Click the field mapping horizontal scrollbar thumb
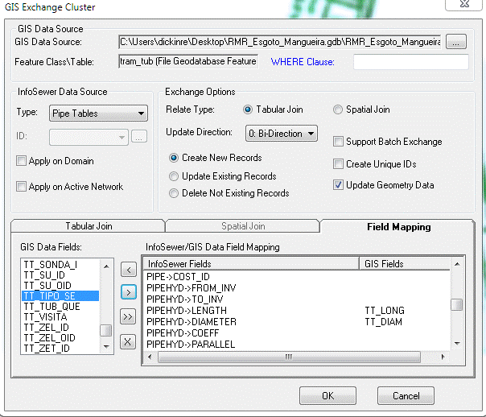 pos(289,357)
